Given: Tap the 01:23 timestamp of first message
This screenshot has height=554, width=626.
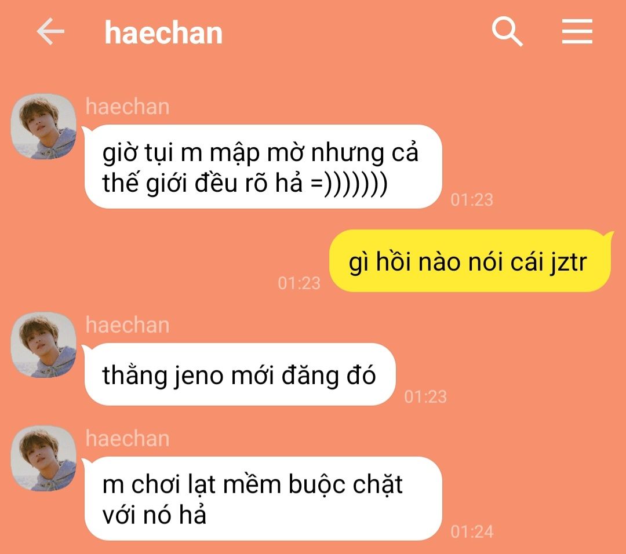Looking at the screenshot, I should pos(471,199).
